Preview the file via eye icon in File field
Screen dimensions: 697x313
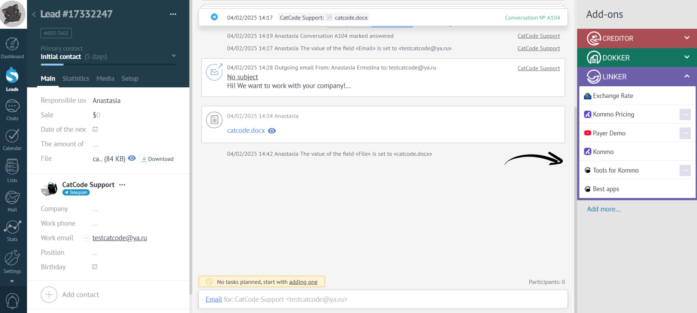[132, 158]
